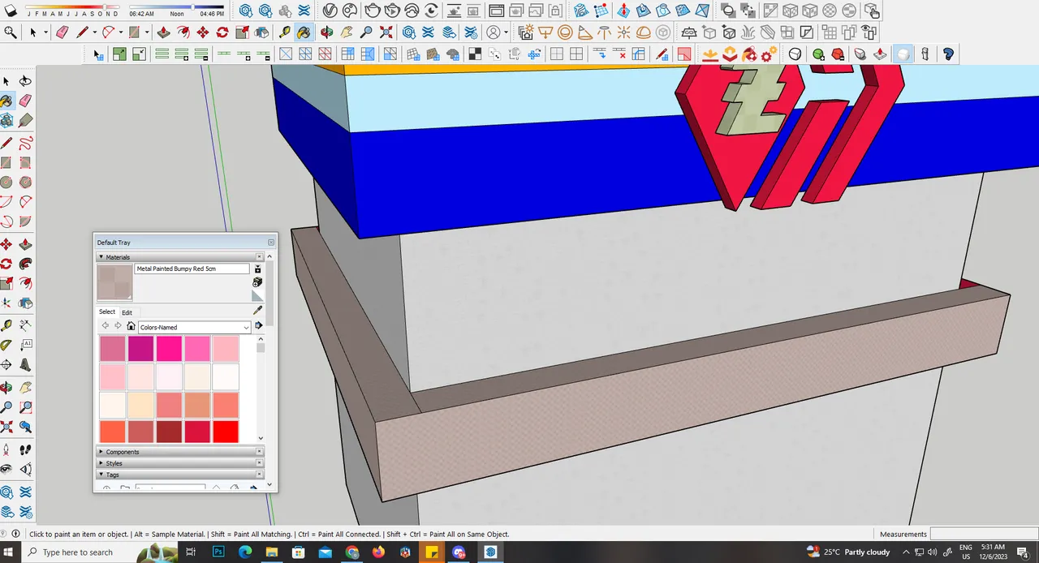This screenshot has width=1039, height=563.
Task: Click the Extension Warehouse icon
Action: 430,32
